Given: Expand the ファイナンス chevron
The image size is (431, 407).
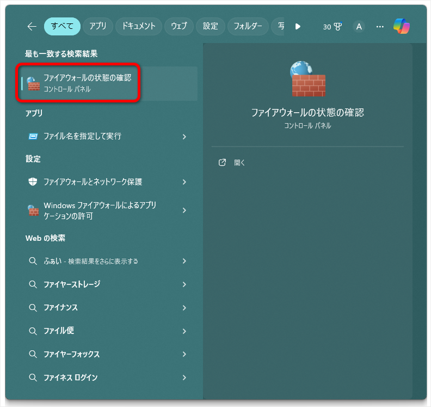Looking at the screenshot, I should click(184, 308).
